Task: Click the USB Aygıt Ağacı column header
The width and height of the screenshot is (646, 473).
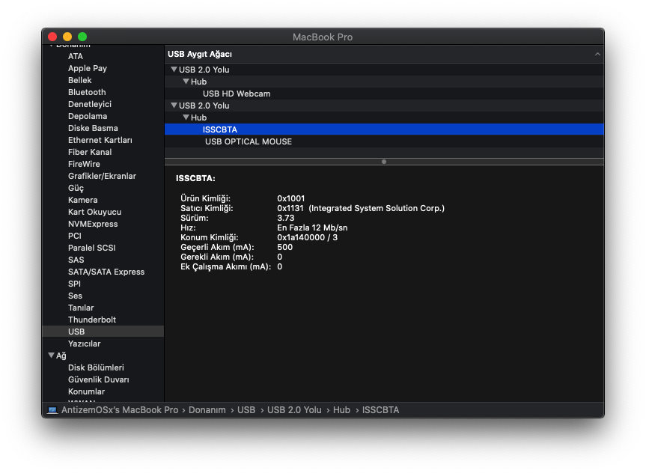Action: click(200, 54)
